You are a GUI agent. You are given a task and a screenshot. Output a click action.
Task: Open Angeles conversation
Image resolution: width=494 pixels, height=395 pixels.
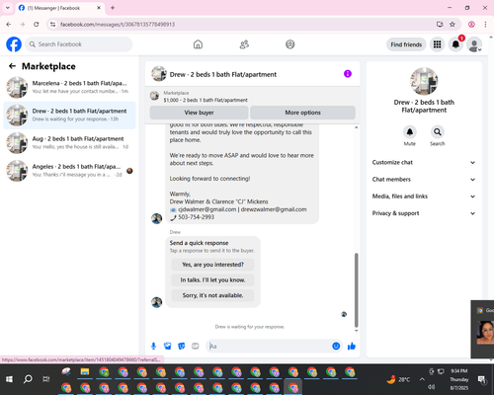click(69, 171)
